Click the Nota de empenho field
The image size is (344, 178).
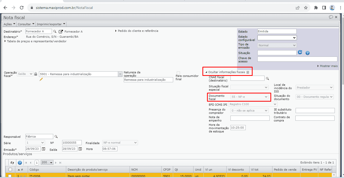250,118
